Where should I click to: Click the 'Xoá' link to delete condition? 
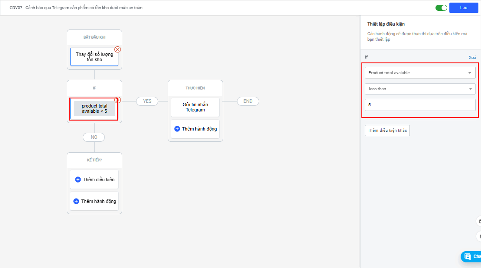click(x=472, y=58)
